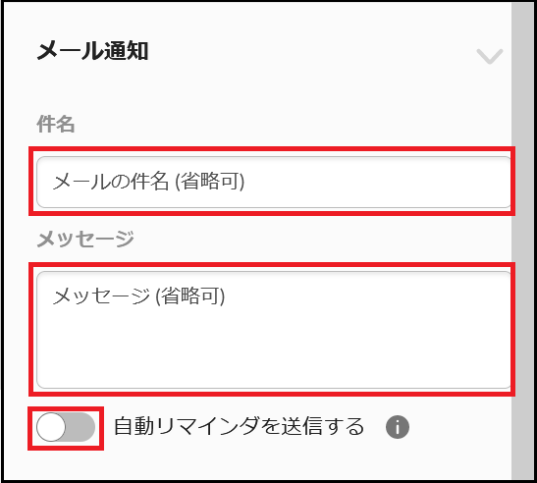Click the downward chevron icon beside メール通知

coord(490,56)
